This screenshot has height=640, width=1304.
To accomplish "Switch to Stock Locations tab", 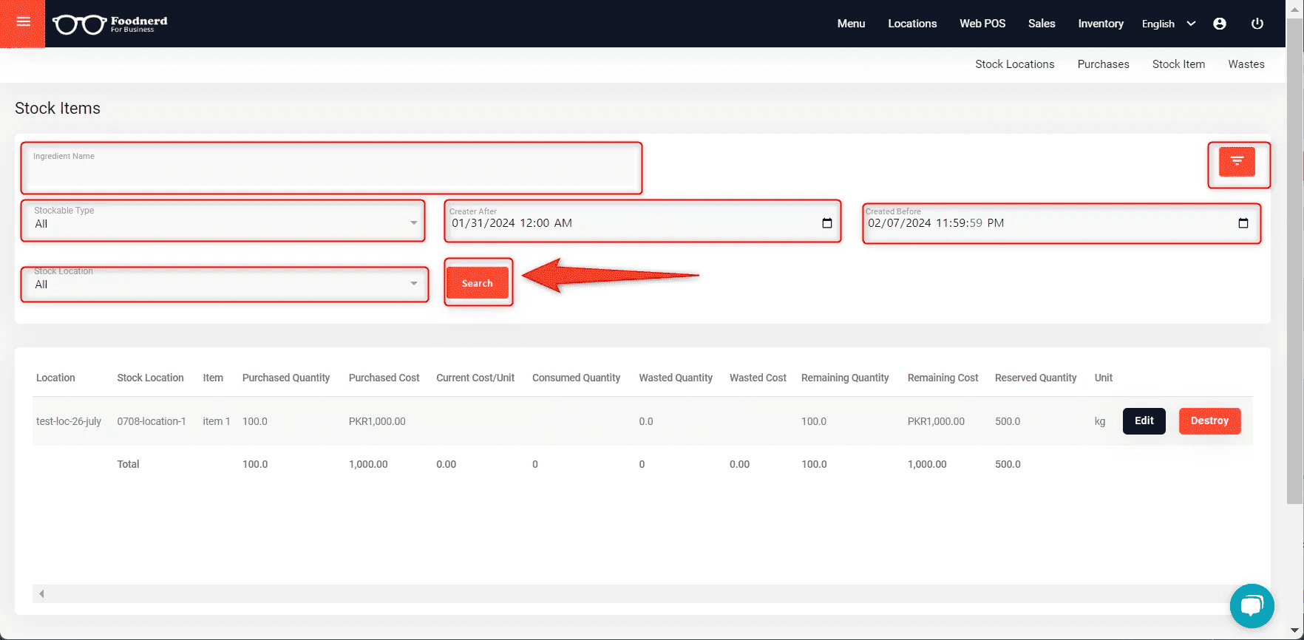I will point(1014,64).
